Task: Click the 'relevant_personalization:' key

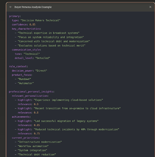Action: pos(30,96)
